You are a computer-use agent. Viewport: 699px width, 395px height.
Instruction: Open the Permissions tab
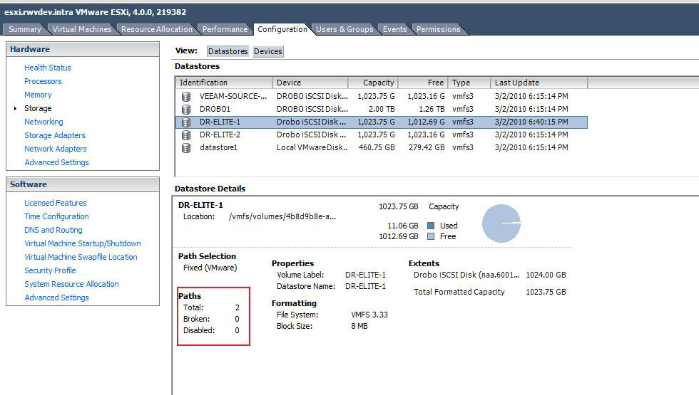(x=438, y=29)
